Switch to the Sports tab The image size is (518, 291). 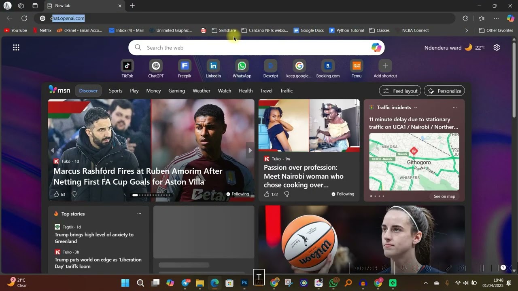pos(115,91)
